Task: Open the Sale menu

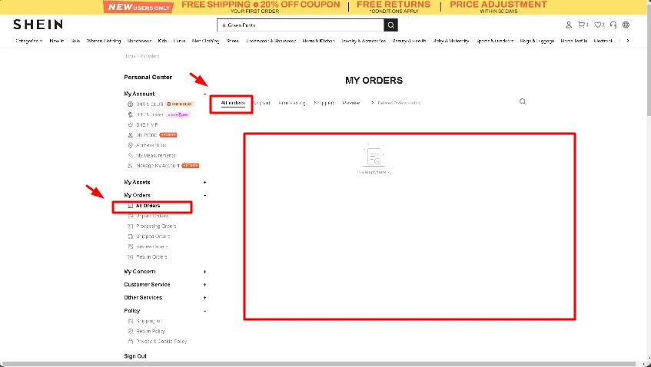Action: click(x=75, y=41)
